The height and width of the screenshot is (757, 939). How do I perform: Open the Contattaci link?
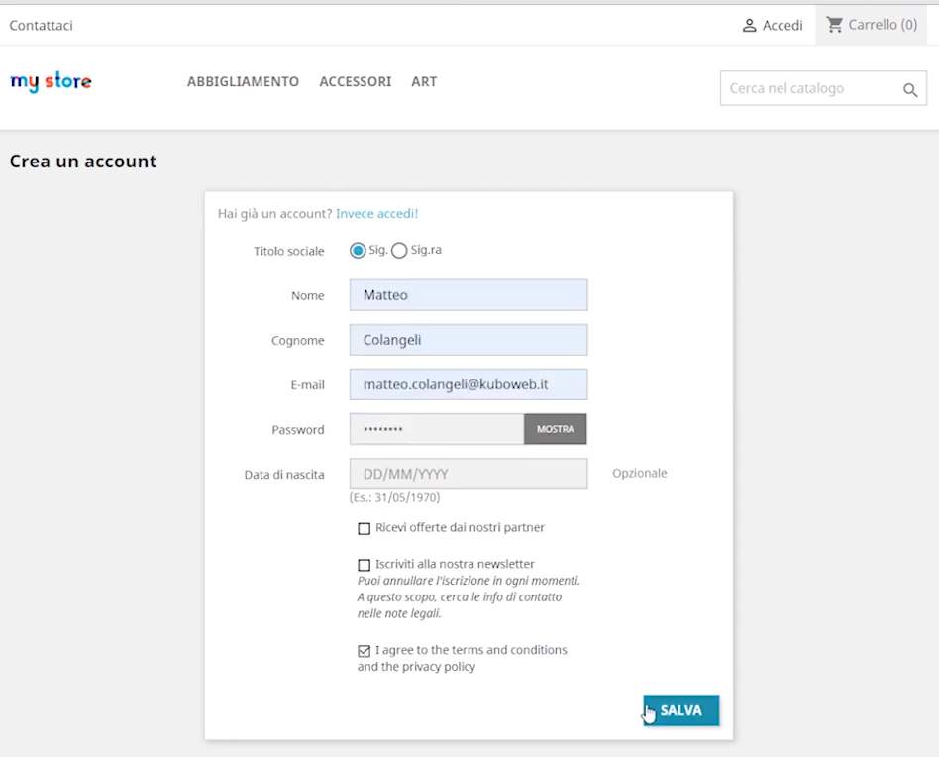pos(41,25)
